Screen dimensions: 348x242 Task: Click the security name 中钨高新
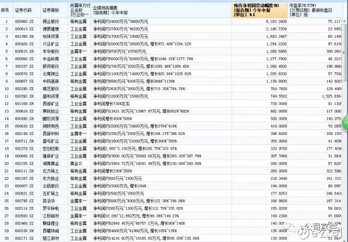tap(51, 81)
